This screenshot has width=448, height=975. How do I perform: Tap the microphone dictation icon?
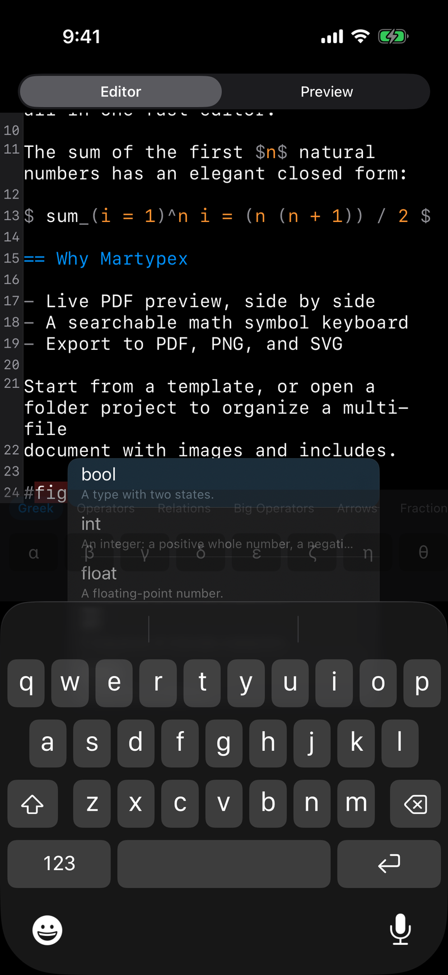click(x=400, y=929)
